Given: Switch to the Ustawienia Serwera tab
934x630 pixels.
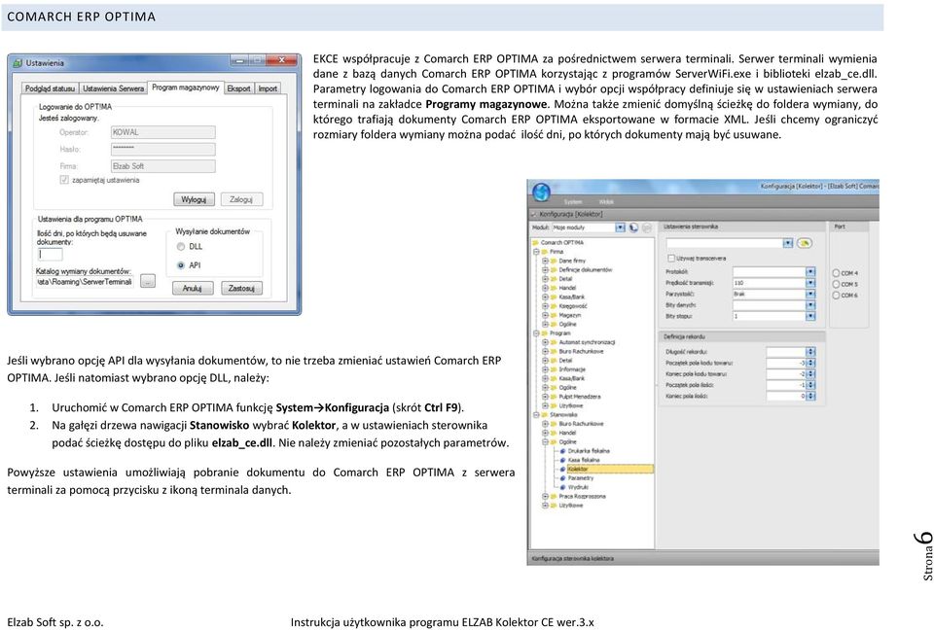Looking at the screenshot, I should coord(113,88).
